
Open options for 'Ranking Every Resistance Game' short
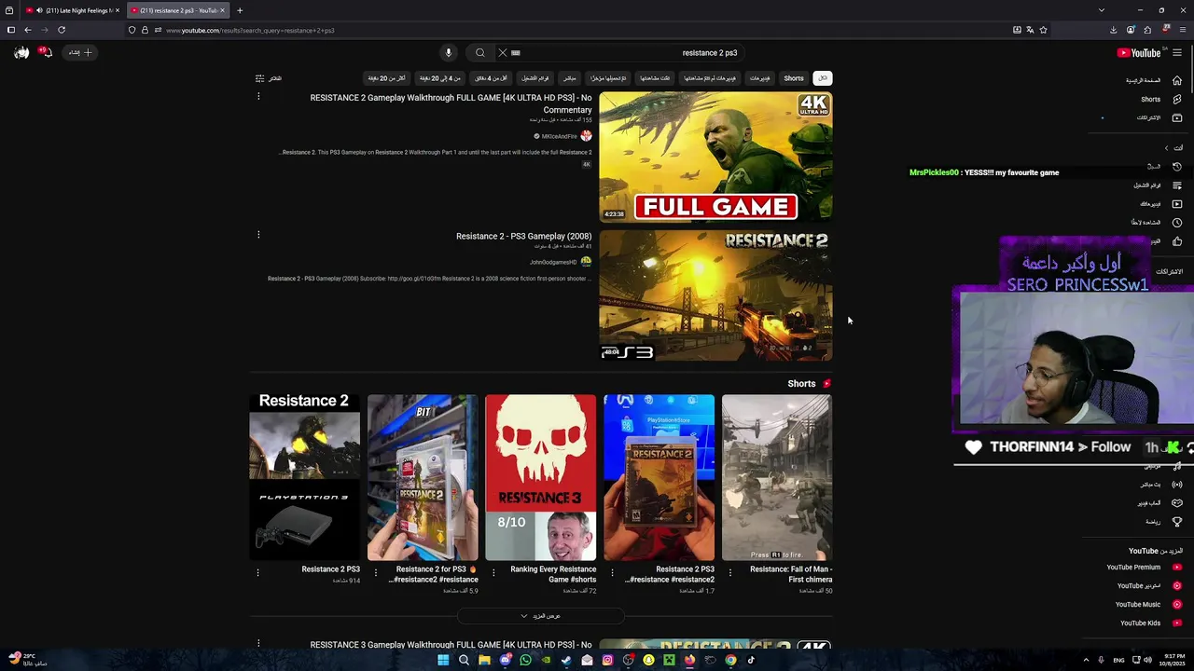pos(493,572)
